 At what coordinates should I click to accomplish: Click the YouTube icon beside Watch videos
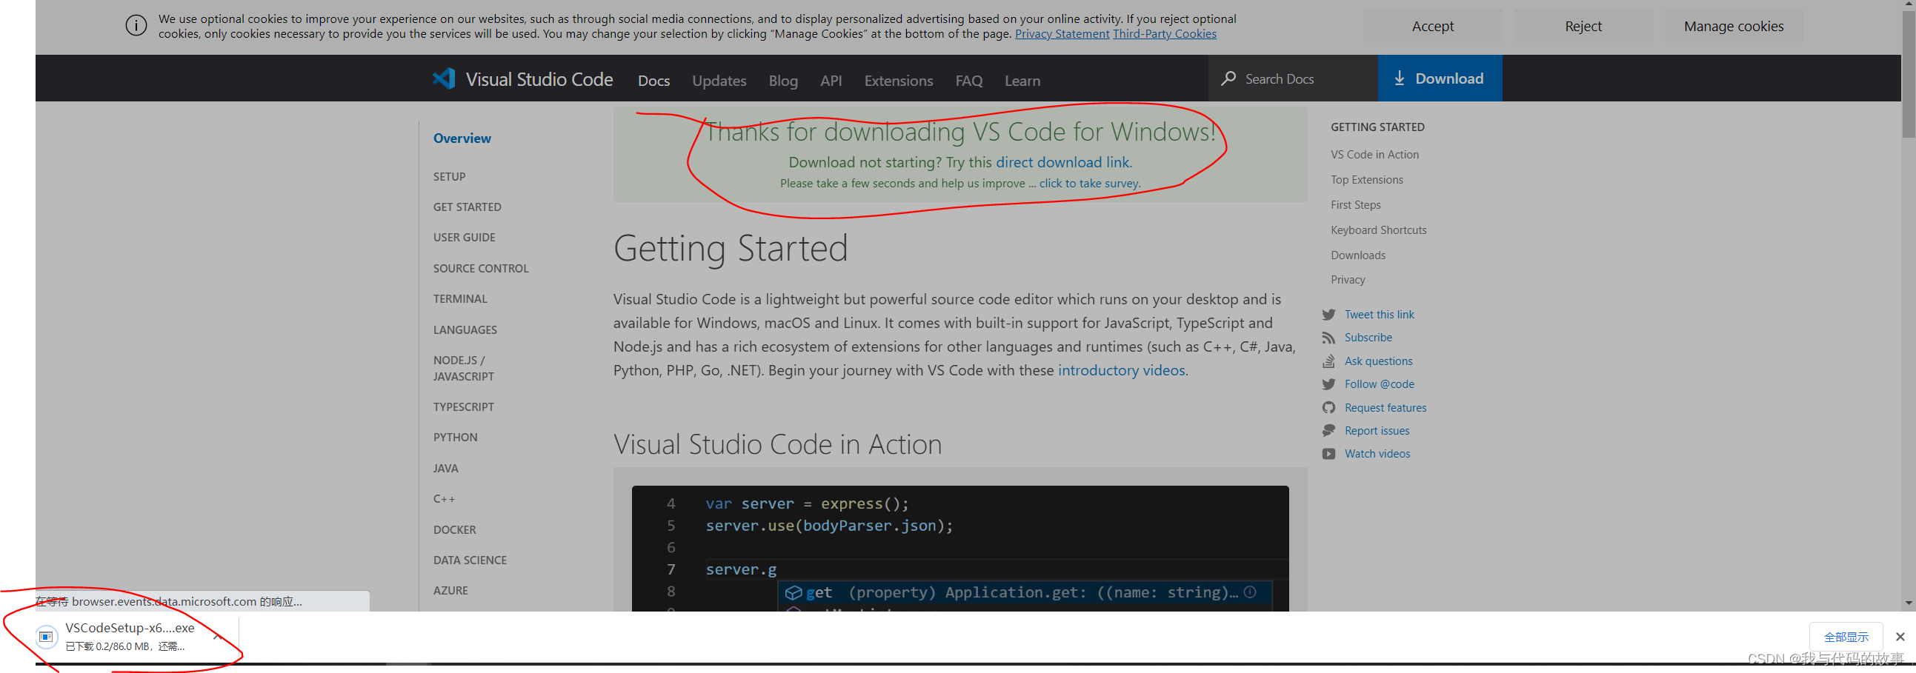pyautogui.click(x=1328, y=454)
